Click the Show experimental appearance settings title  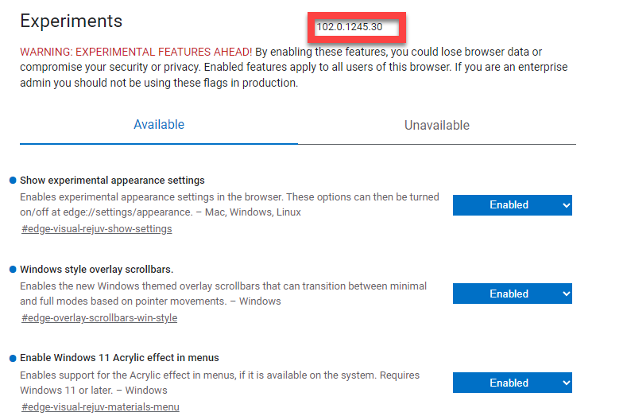[112, 181]
